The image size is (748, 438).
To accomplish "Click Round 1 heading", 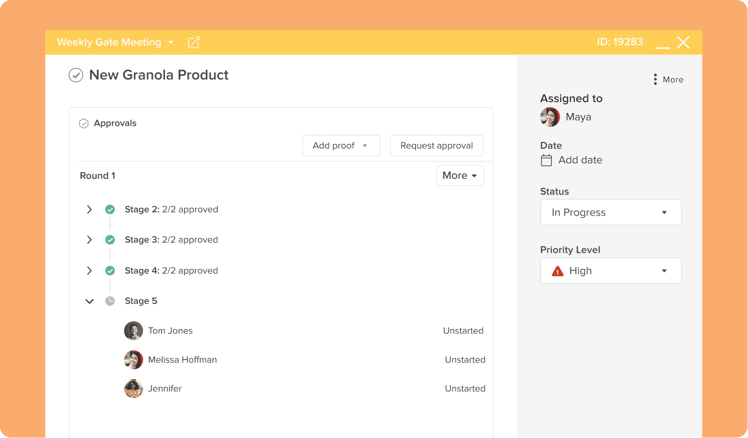I will pyautogui.click(x=98, y=176).
